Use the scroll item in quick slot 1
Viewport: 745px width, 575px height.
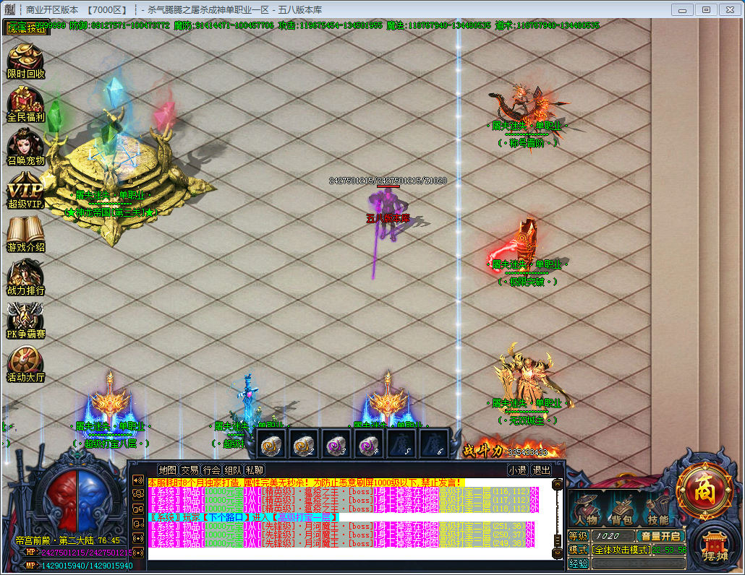(x=271, y=444)
